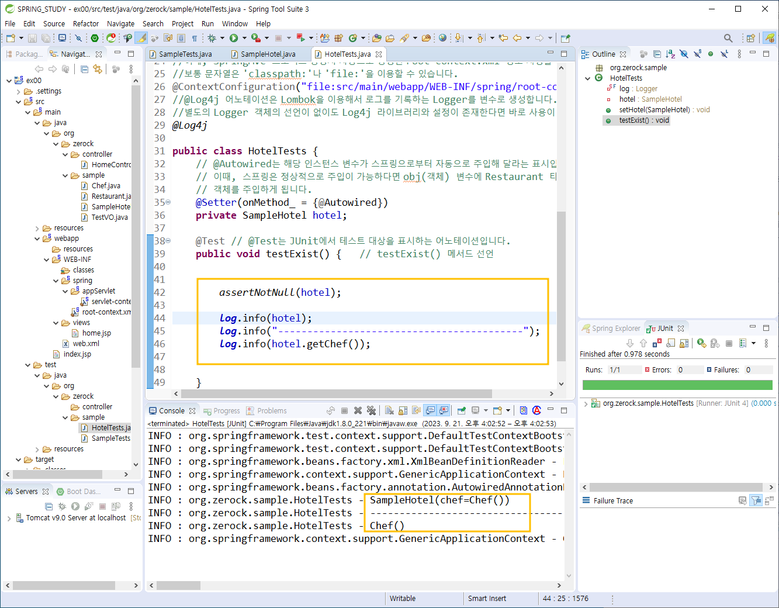Open the Boot Dashboard tab
779x608 pixels.
(x=78, y=491)
